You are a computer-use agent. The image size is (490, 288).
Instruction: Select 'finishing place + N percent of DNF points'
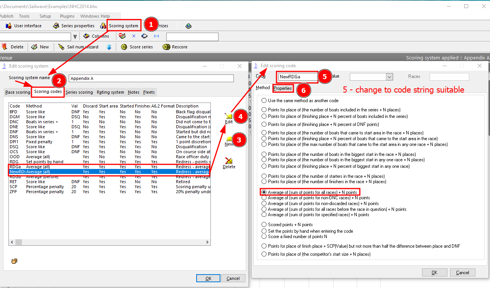coord(320,124)
